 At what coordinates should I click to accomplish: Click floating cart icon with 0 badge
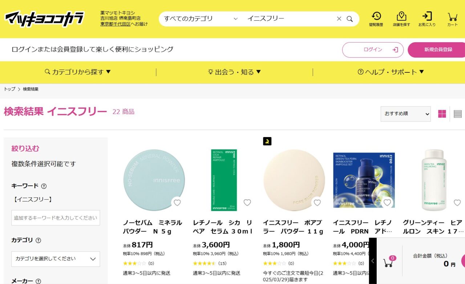[389, 261]
